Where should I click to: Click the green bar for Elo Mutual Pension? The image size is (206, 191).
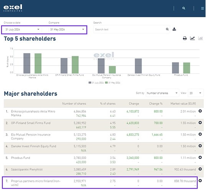[x=112, y=70]
